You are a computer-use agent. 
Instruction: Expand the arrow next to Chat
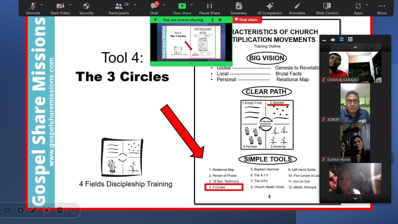164,5
